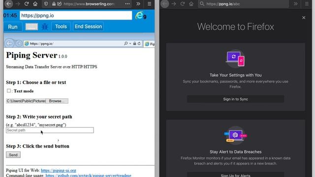This screenshot has height=177, width=315.
Task: Click Take Your Settings with You heading
Action: pyautogui.click(x=235, y=75)
